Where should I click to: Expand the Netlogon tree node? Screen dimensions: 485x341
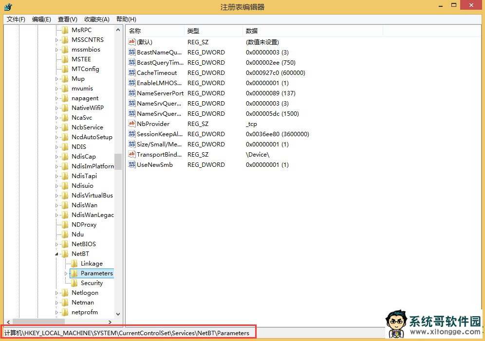click(x=56, y=293)
